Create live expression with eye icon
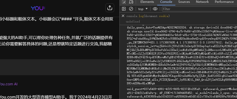This screenshot has width=237, height=99. [x=155, y=9]
